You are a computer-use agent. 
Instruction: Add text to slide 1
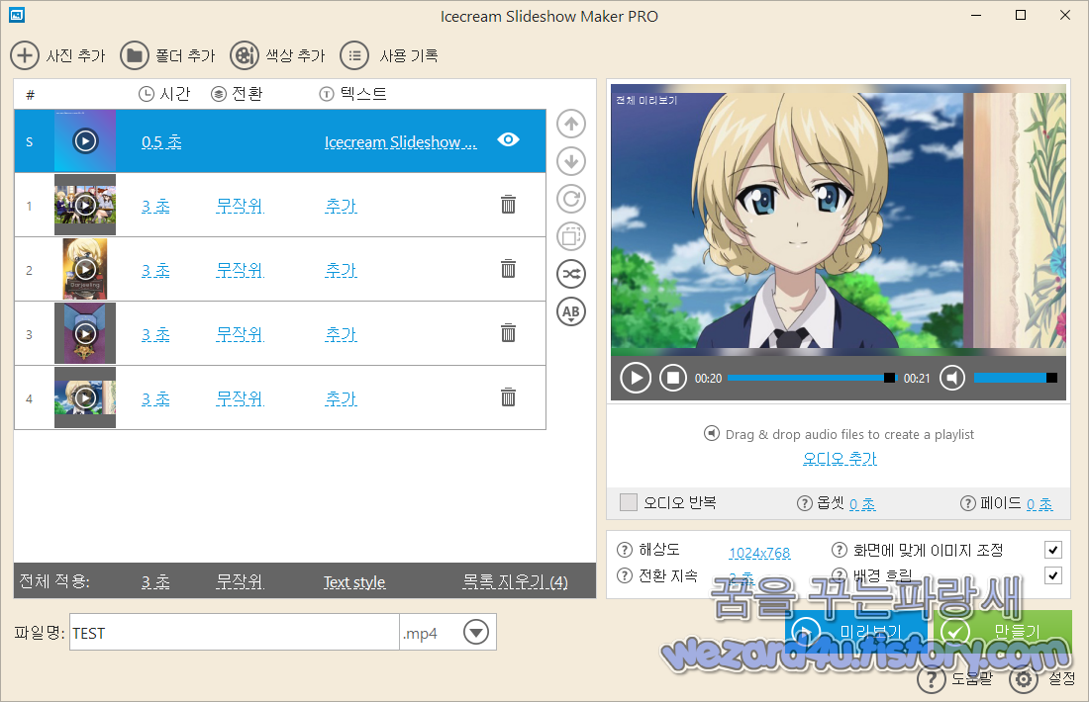tap(341, 206)
